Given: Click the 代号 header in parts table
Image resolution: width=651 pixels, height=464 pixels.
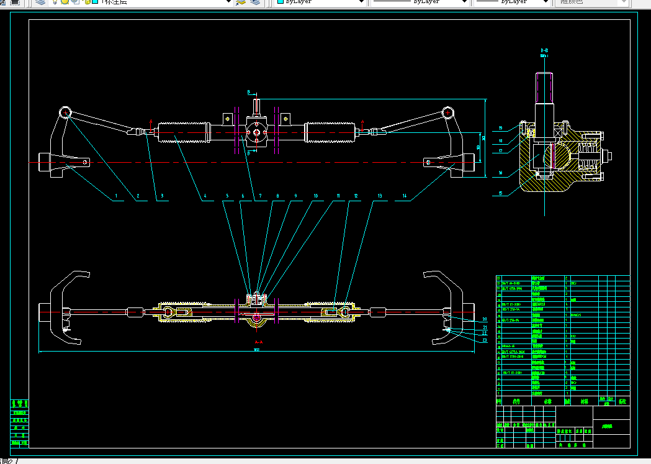Looking at the screenshot, I should point(516,402).
